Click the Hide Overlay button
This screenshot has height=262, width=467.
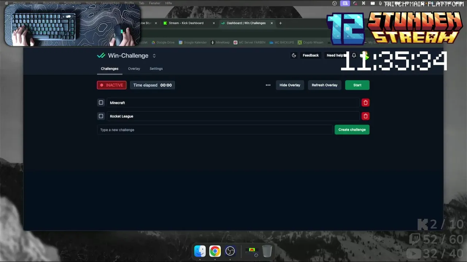[x=290, y=85]
